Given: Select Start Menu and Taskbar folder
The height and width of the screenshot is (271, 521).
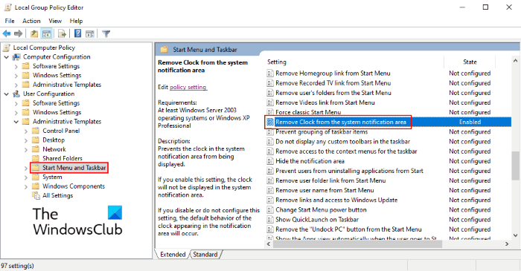Looking at the screenshot, I should tap(74, 168).
